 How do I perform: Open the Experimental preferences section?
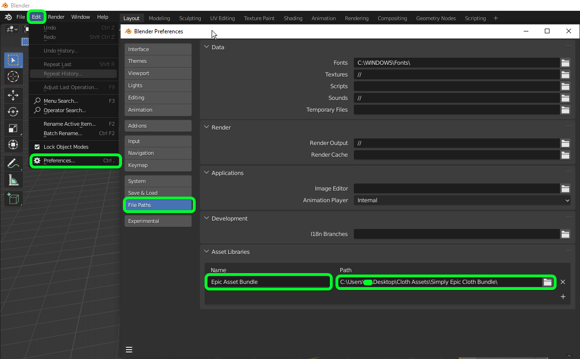click(158, 221)
